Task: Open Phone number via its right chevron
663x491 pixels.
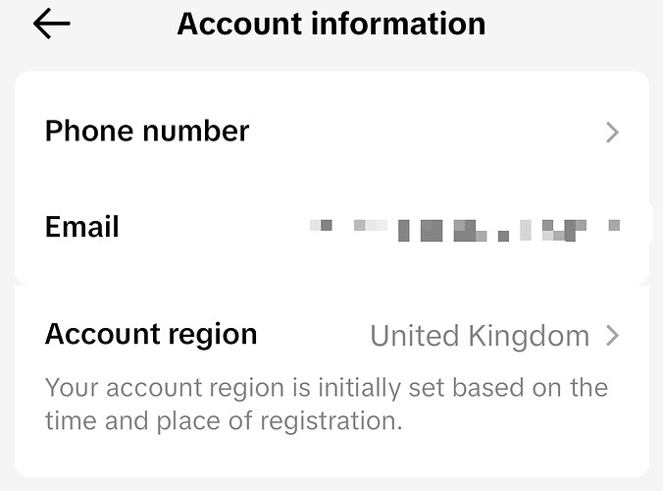Action: pos(612,133)
